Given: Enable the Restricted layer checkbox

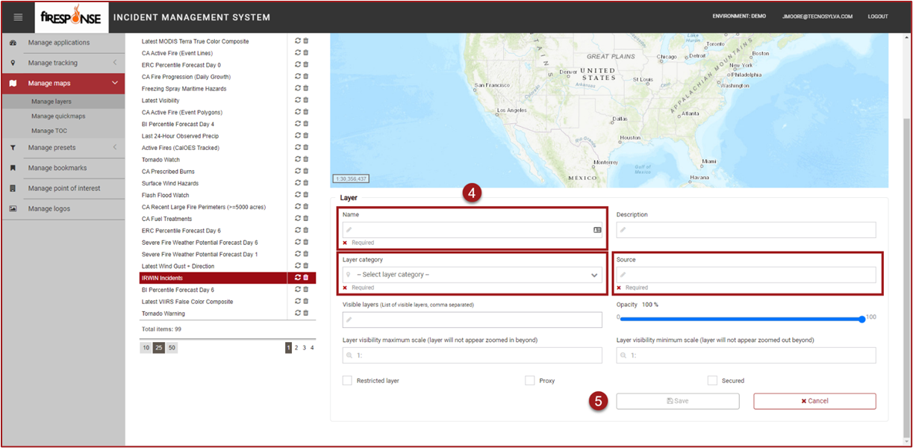Looking at the screenshot, I should point(347,381).
